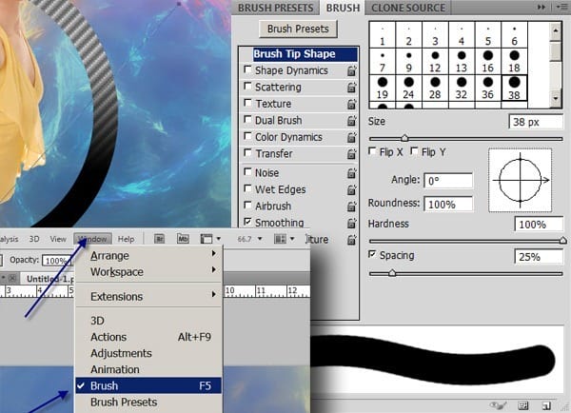Select the Brush Tip Shape section
The height and width of the screenshot is (413, 571).
click(x=305, y=54)
